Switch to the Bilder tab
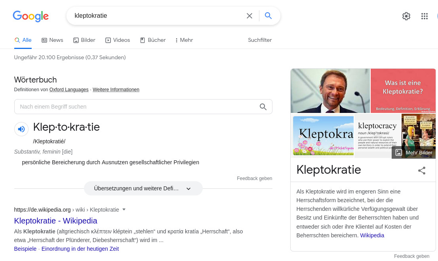Image resolution: width=438 pixels, height=261 pixels. click(x=84, y=40)
